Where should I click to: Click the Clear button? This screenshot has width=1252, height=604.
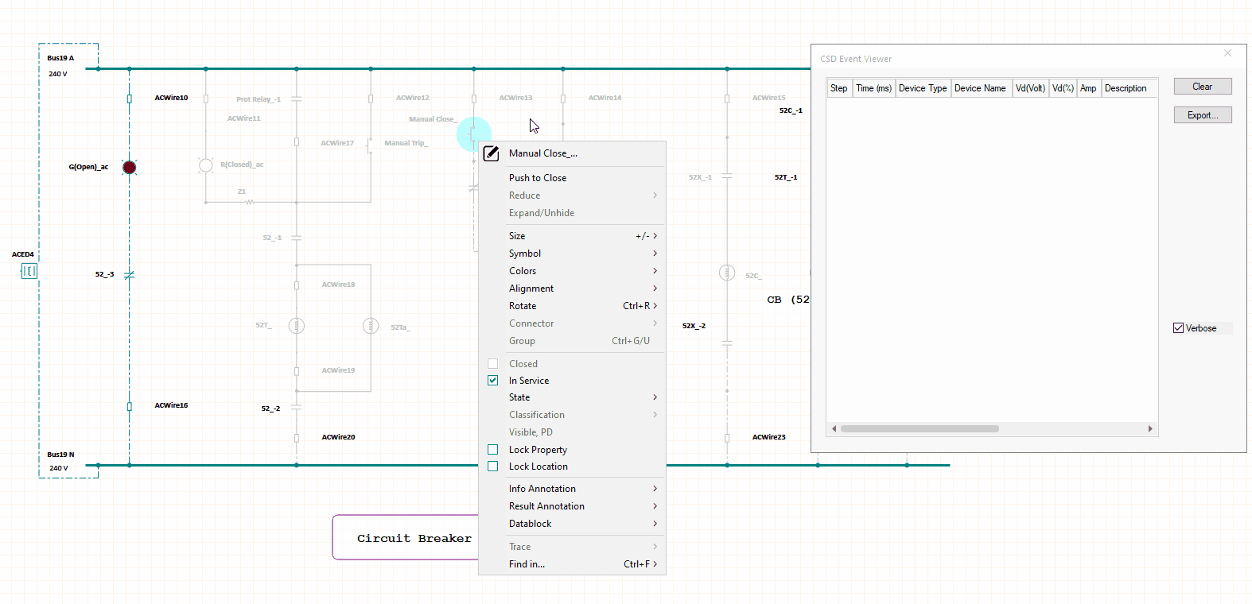coord(1202,87)
